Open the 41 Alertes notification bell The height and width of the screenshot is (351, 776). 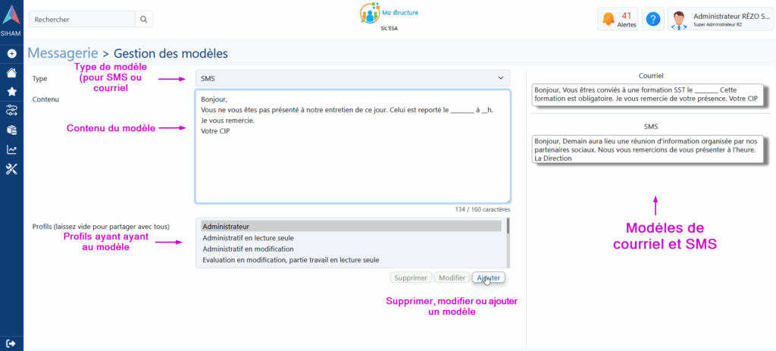618,20
